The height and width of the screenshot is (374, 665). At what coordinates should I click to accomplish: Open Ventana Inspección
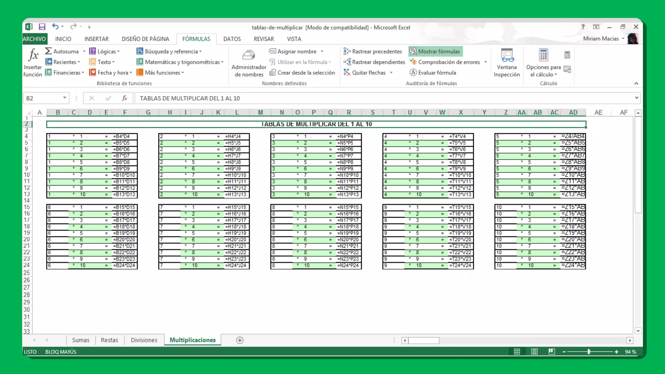[507, 63]
